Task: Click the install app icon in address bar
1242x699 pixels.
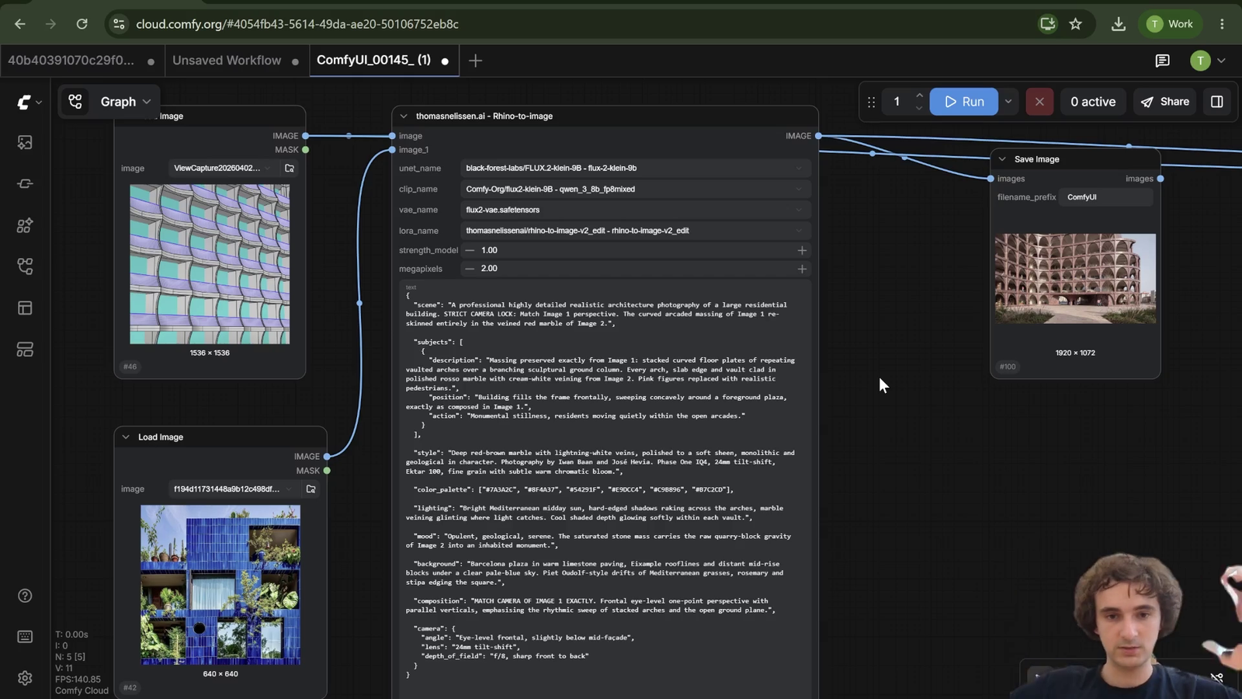Action: pos(1047,24)
